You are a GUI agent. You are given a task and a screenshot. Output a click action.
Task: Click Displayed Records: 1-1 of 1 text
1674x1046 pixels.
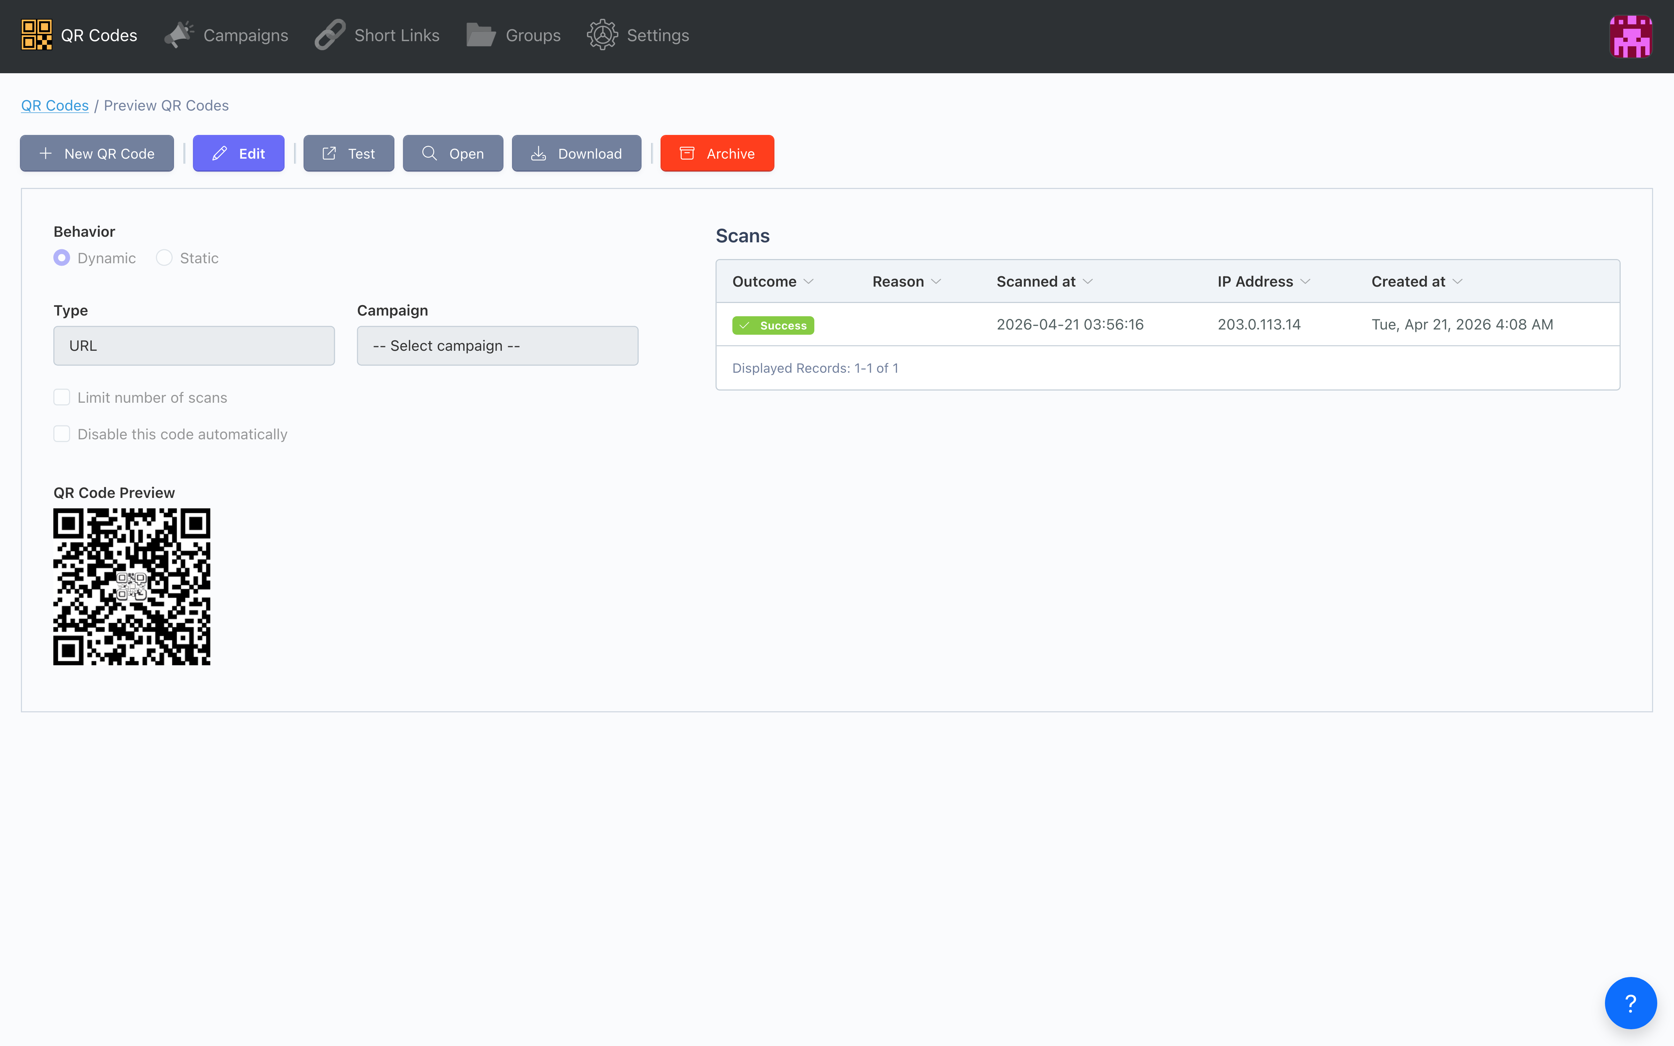point(816,368)
